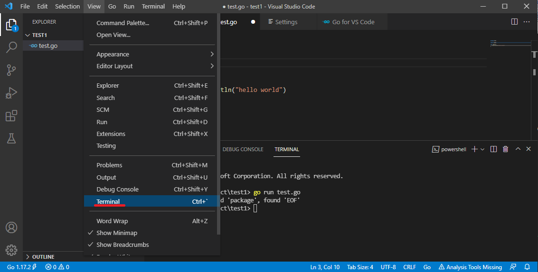Open the Accounts icon
The height and width of the screenshot is (272, 538).
[x=11, y=227]
